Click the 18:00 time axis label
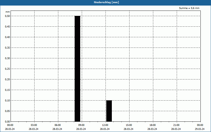The image size is (211, 132). pos(153,125)
